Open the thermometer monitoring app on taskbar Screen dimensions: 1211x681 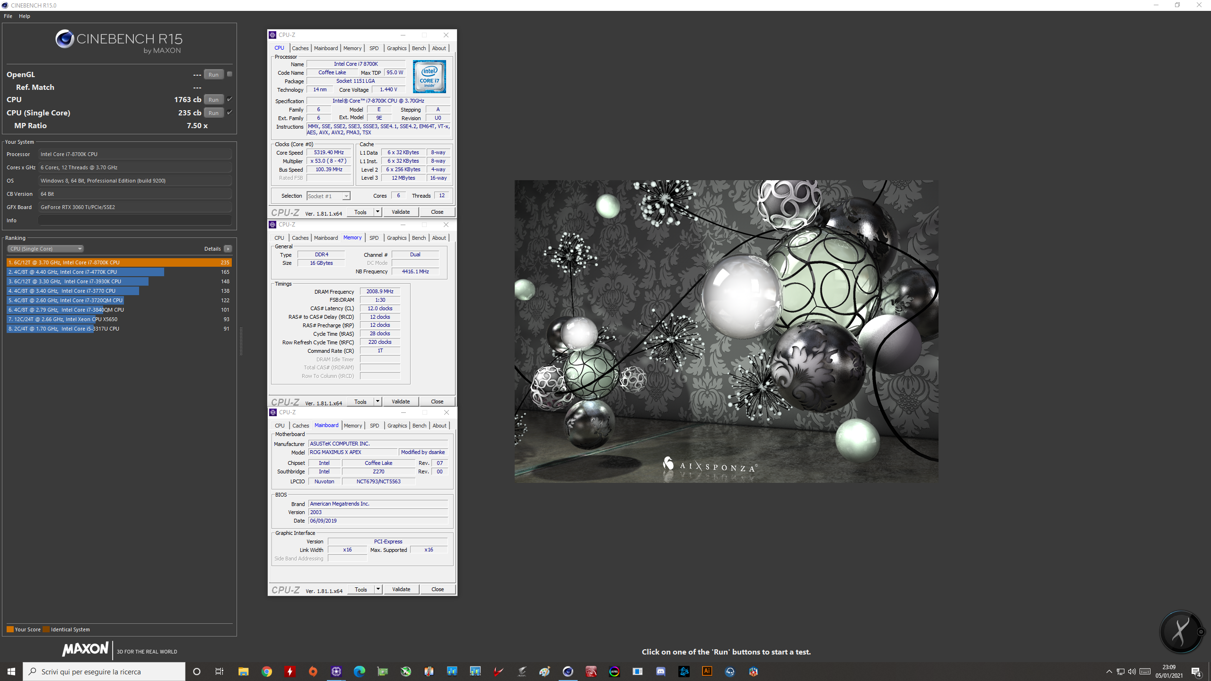[429, 672]
